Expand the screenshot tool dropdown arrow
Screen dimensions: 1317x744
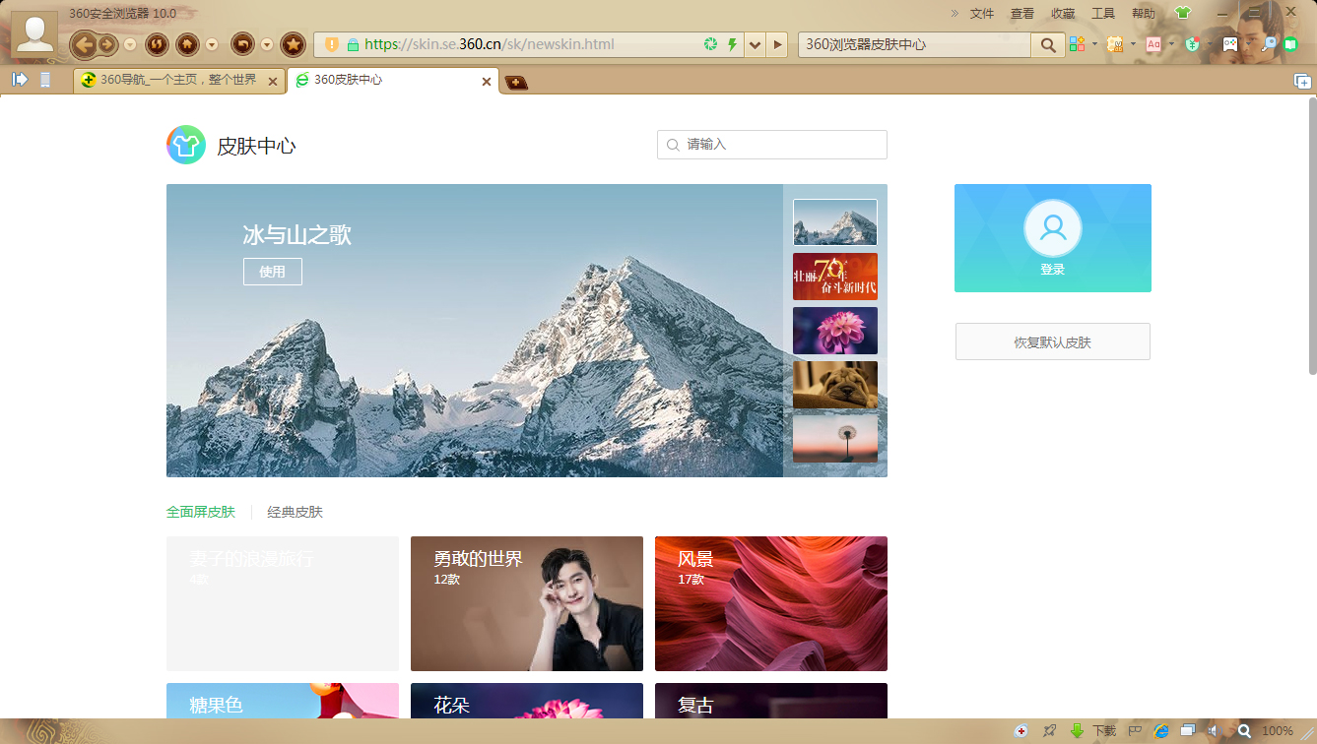pyautogui.click(x=1133, y=44)
